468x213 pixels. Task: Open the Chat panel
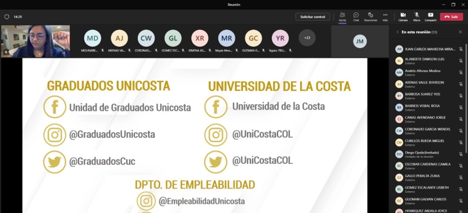(x=356, y=17)
